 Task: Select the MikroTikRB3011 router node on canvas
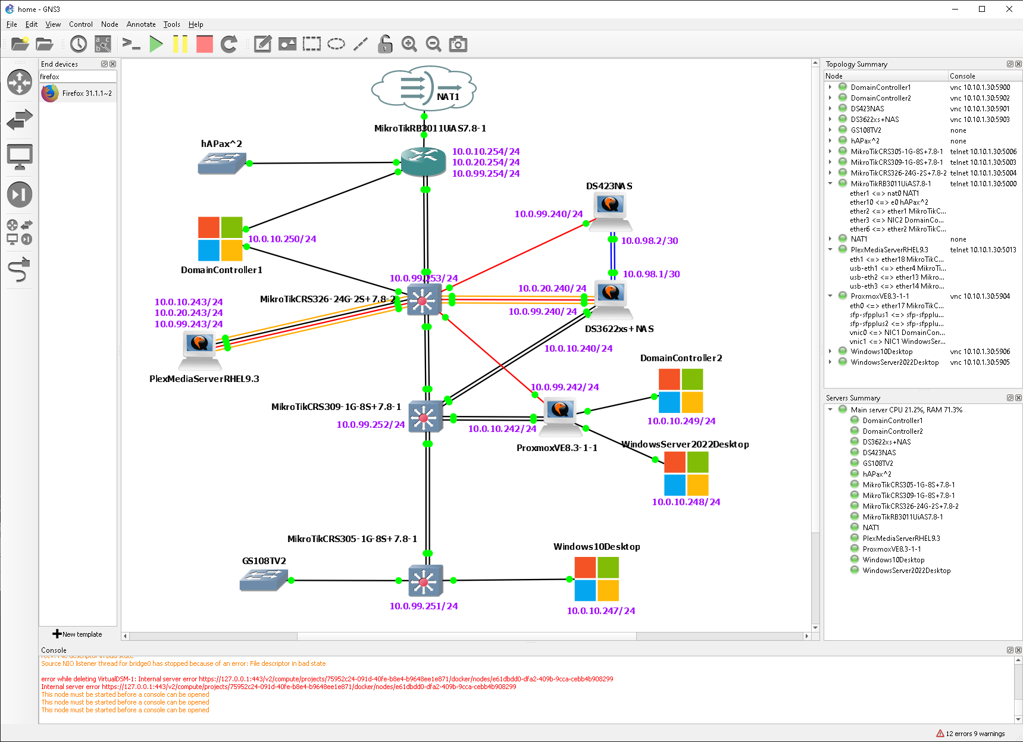click(423, 162)
